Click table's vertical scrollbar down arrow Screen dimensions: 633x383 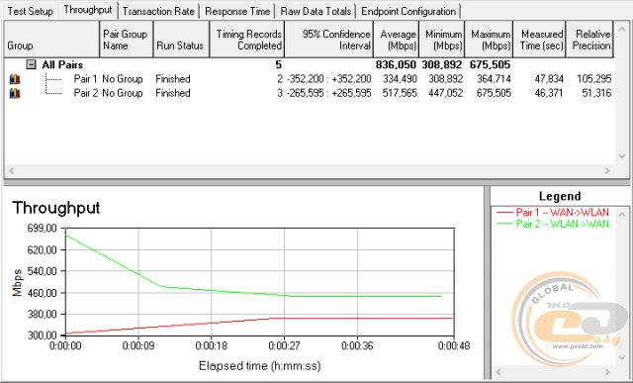[622, 156]
